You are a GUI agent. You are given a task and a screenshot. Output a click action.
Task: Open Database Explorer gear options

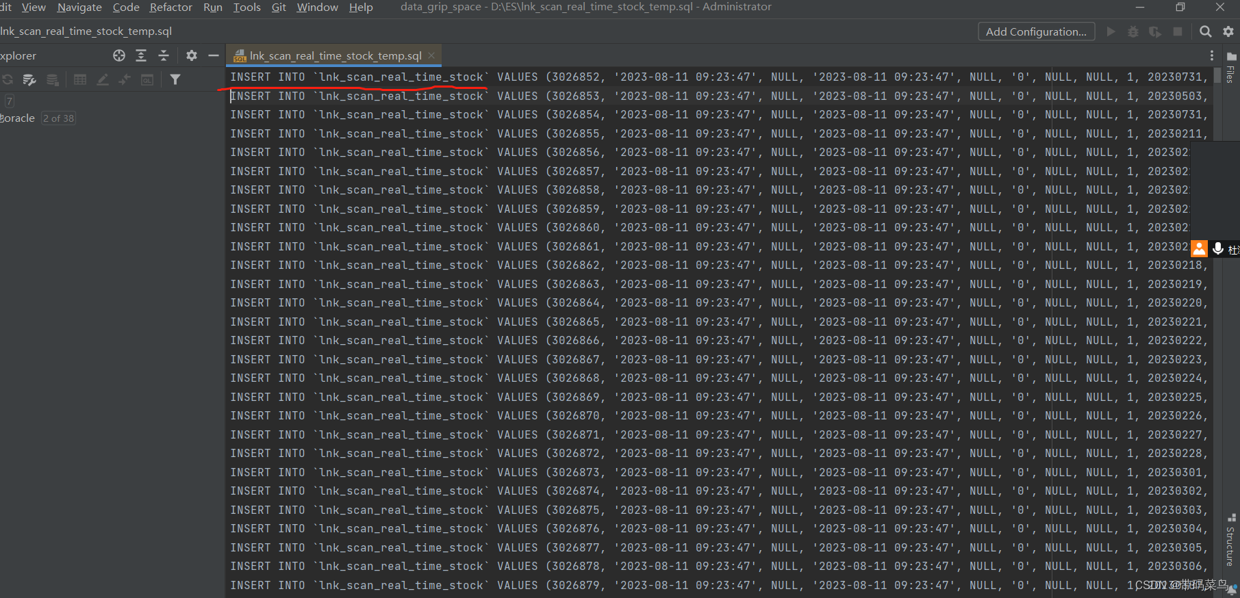pos(192,55)
